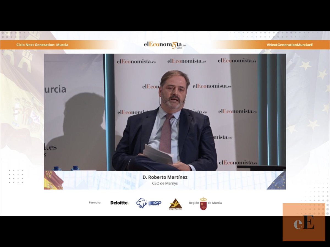Click the speaker video frame
Screen dimensions: 330x247
(165, 112)
